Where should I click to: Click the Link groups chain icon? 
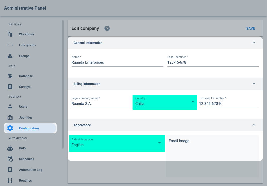point(10,45)
